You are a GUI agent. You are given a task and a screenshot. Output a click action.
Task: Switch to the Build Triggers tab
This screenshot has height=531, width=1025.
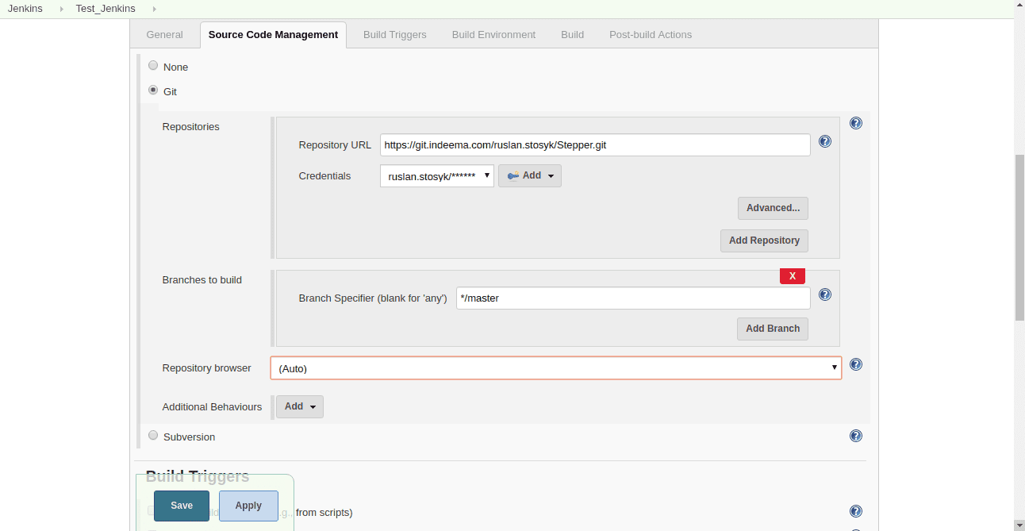(x=394, y=35)
